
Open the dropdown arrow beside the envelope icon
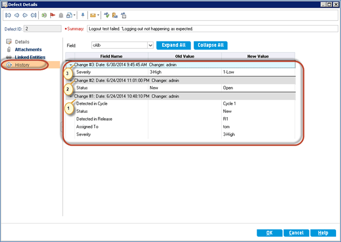(x=99, y=16)
